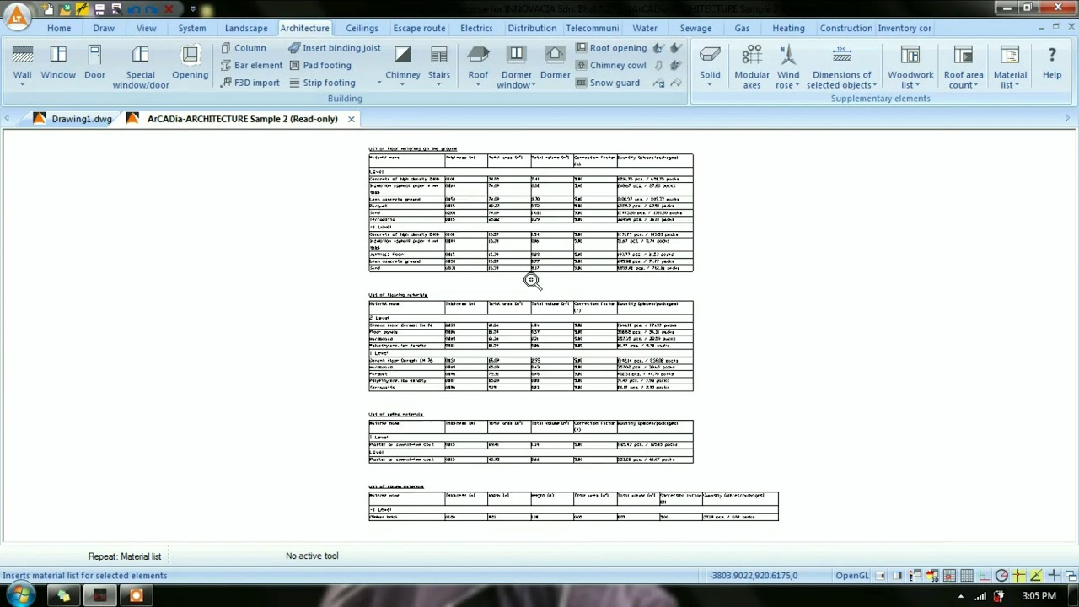Toggle OpenGL mode in status bar
The width and height of the screenshot is (1079, 607).
point(852,576)
